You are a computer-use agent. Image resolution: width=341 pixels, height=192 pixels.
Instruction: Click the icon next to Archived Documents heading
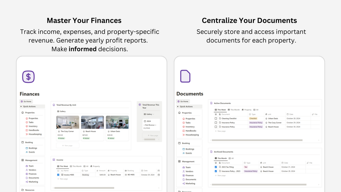pos(211,152)
